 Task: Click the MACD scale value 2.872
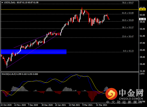(x=142, y=74)
